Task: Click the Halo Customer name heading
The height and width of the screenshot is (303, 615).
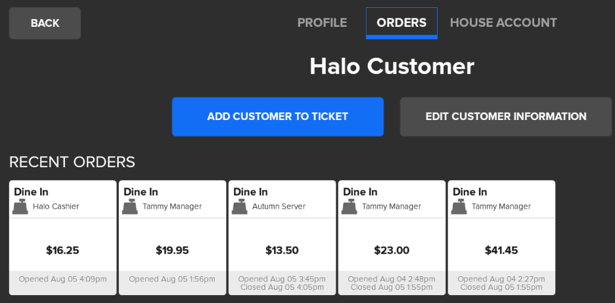Action: pos(392,66)
